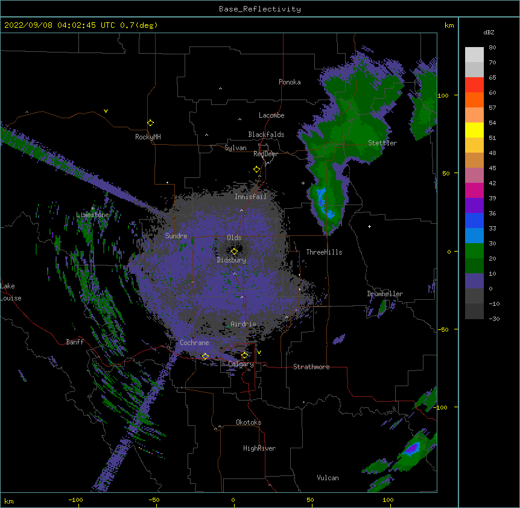Click the white asterisk marker southwest of Stettler
The height and width of the screenshot is (508, 520).
[303, 183]
